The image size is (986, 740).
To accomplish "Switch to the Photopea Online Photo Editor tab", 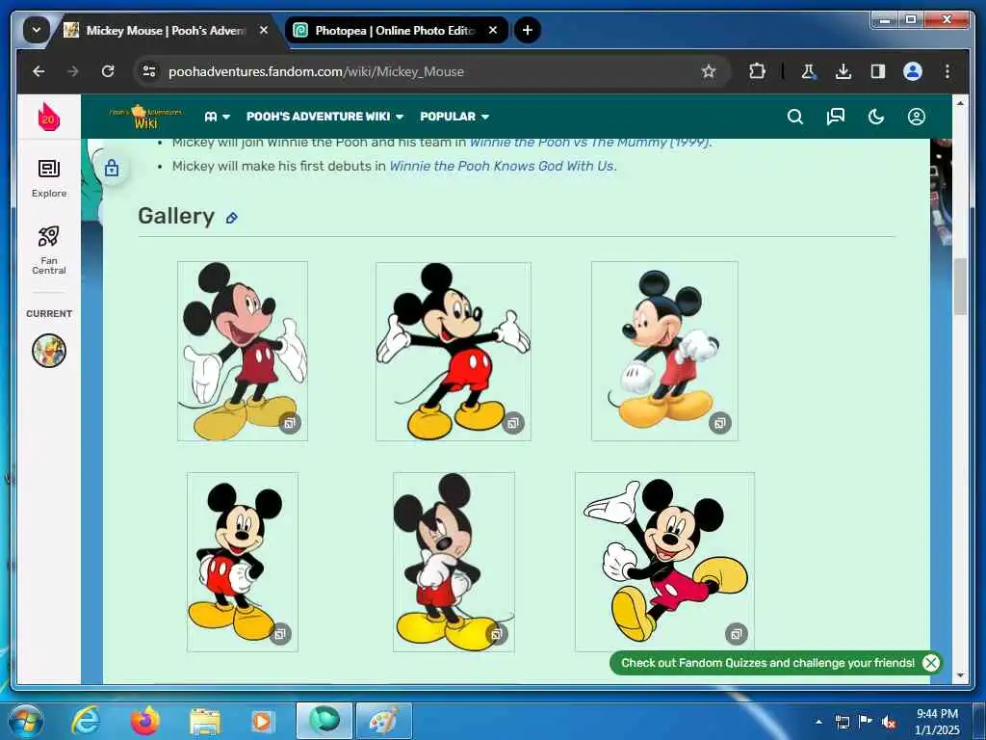I will point(396,30).
